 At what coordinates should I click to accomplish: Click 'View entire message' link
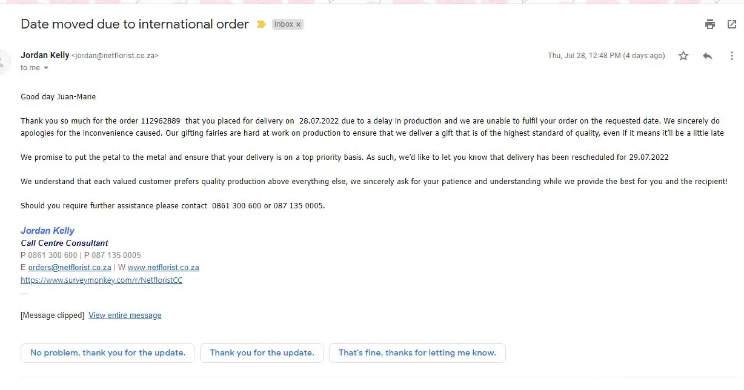125,315
